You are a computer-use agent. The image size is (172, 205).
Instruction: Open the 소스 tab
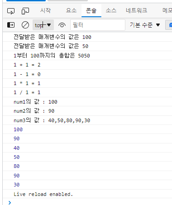tap(111, 10)
